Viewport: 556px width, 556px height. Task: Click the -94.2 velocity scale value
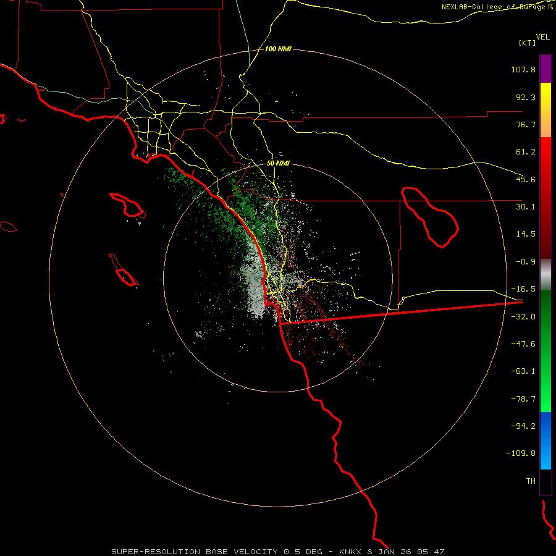[x=523, y=426]
